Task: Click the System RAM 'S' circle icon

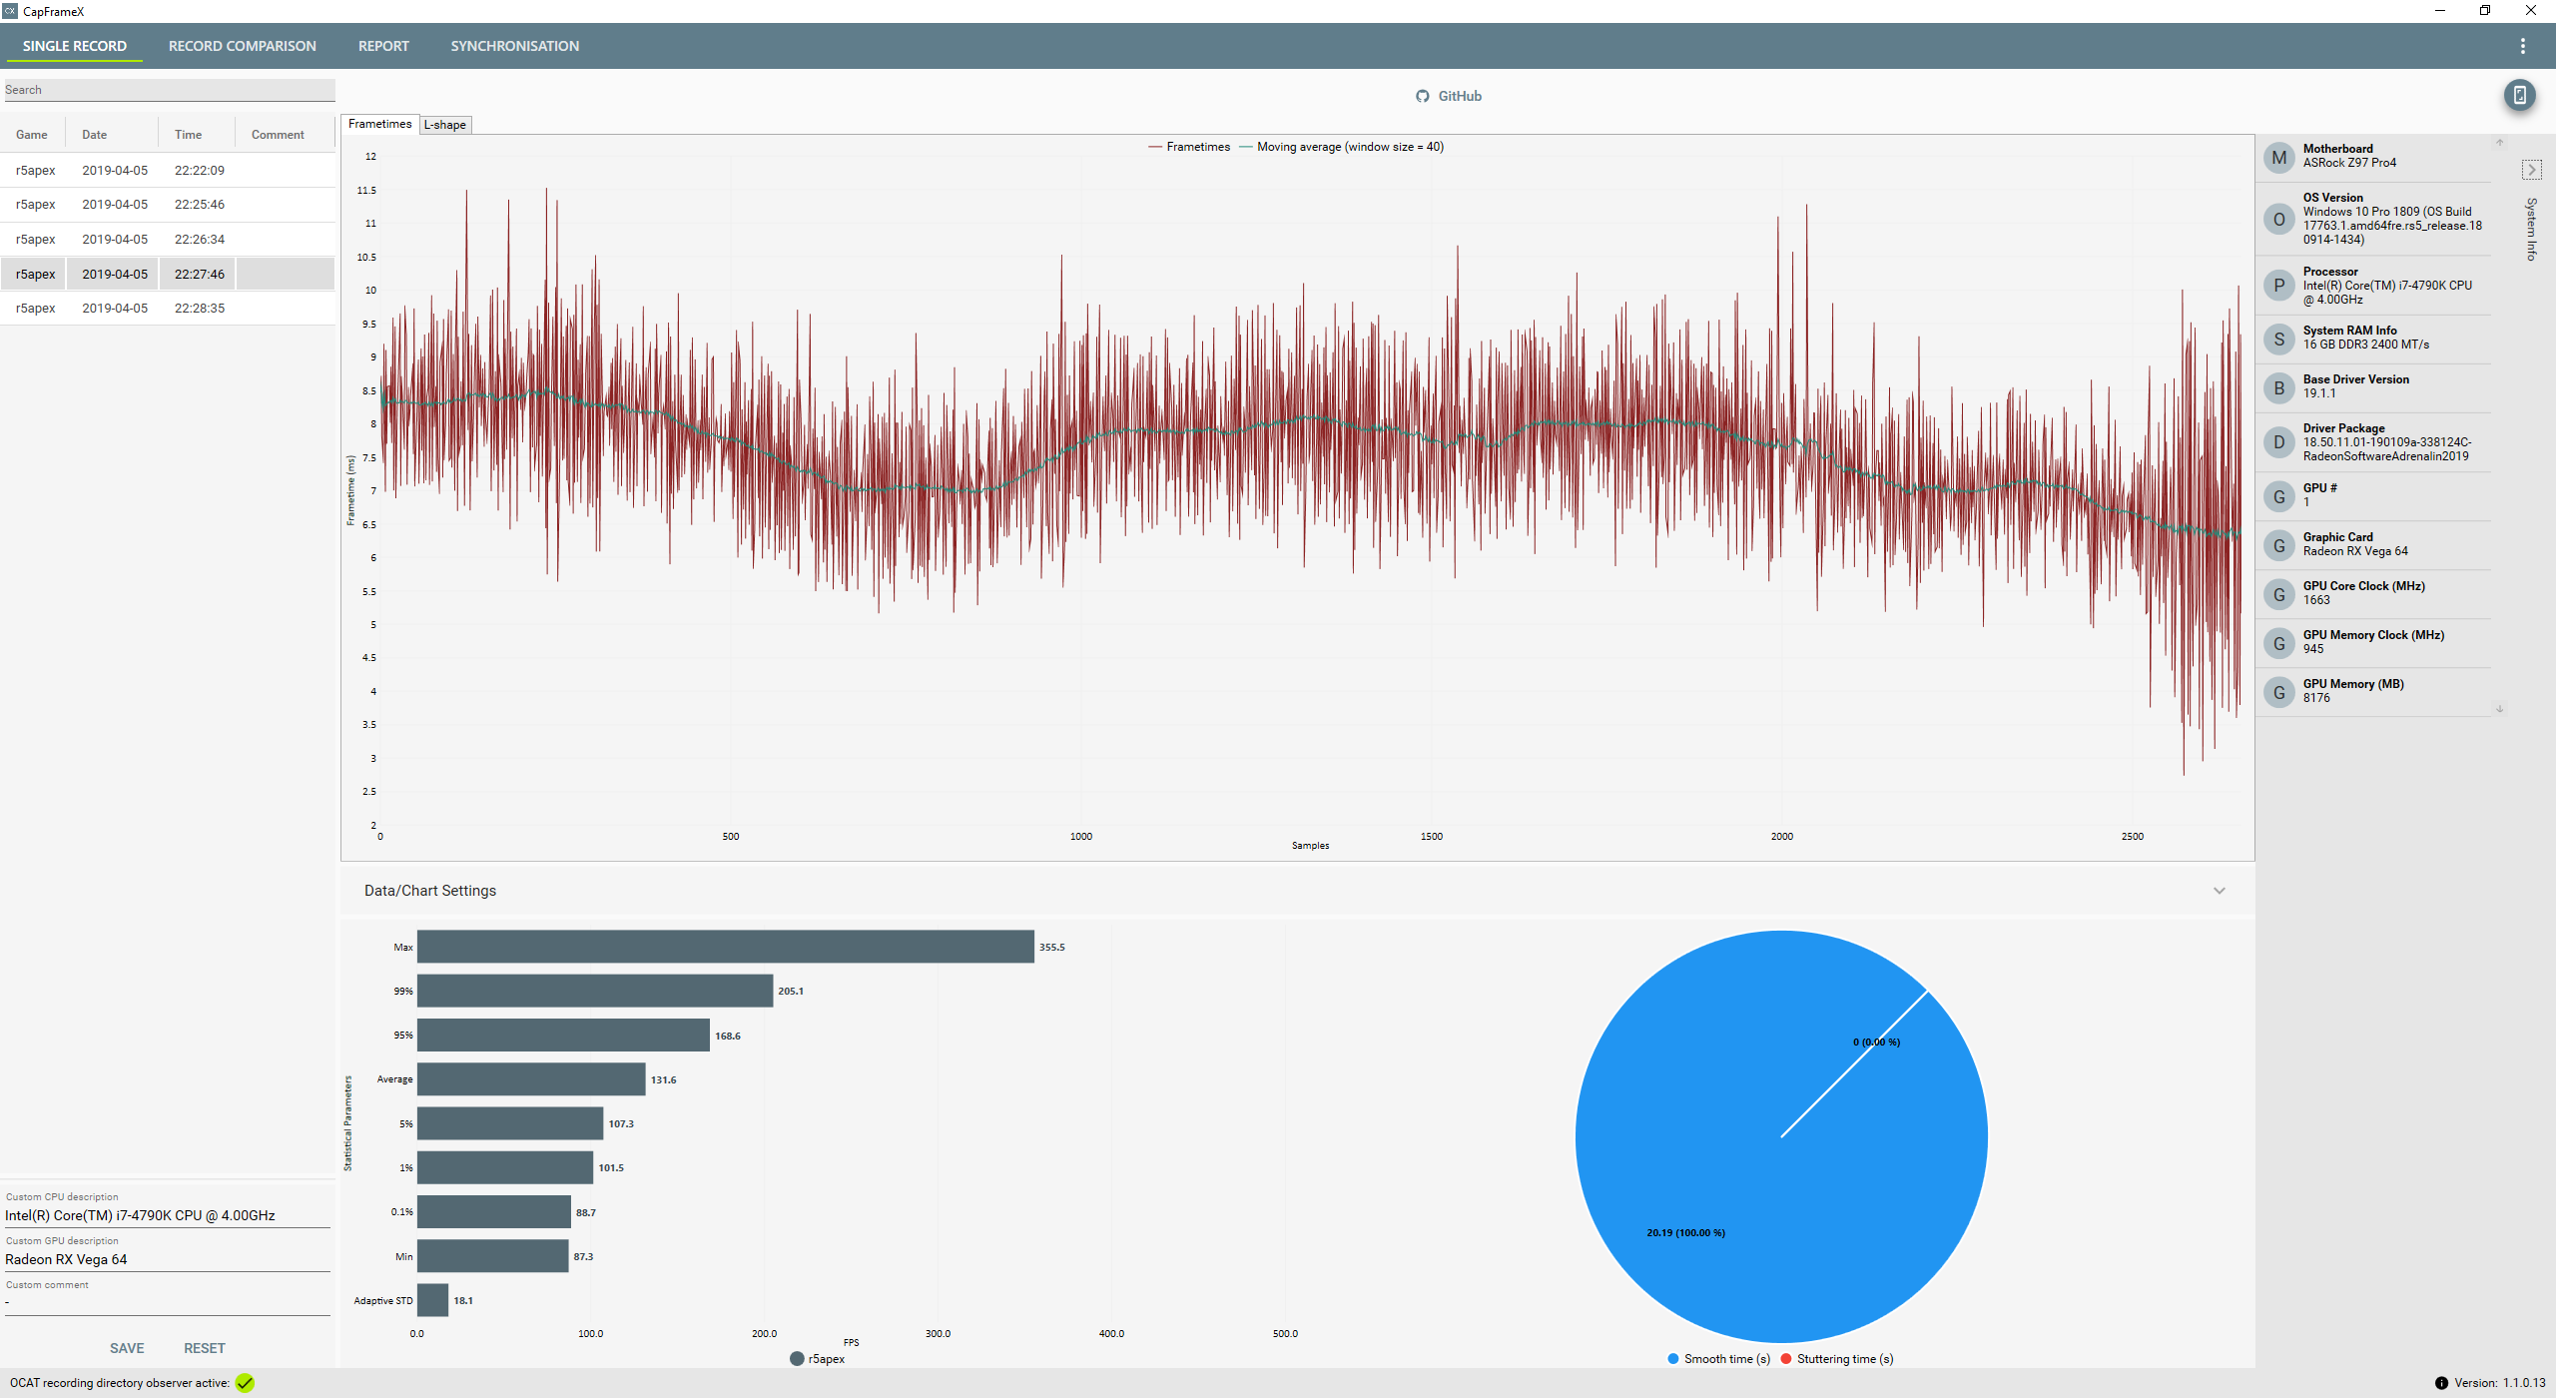Action: pos(2278,339)
